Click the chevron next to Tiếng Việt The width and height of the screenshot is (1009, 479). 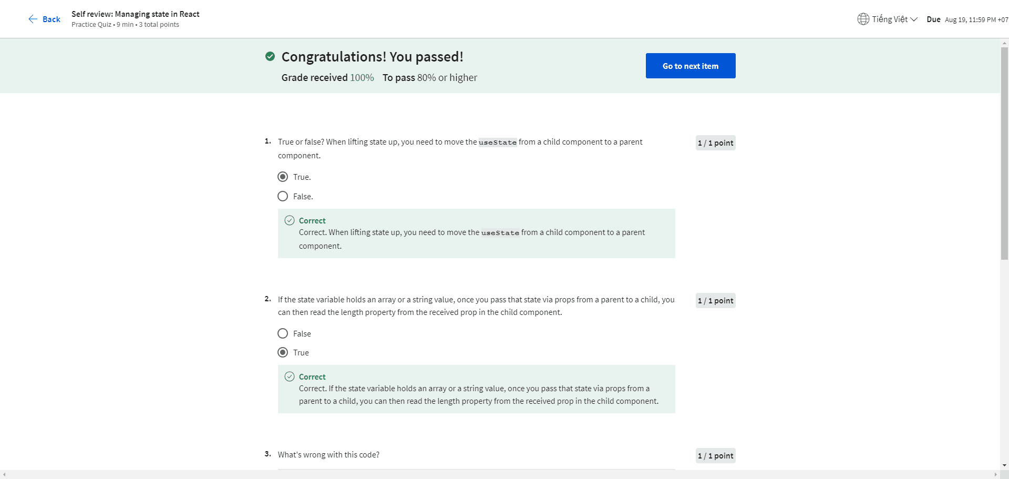coord(914,19)
